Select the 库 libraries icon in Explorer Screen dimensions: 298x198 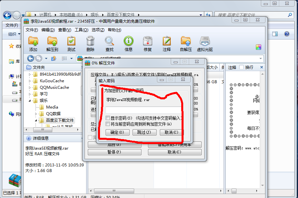(12, 62)
